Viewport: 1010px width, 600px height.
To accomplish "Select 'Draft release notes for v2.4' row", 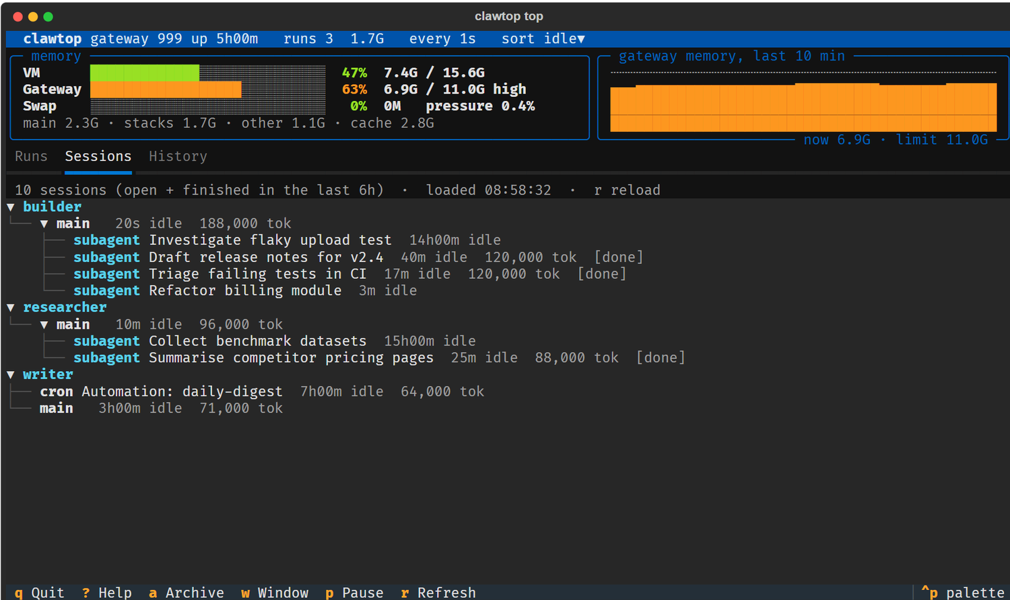I will pyautogui.click(x=358, y=257).
